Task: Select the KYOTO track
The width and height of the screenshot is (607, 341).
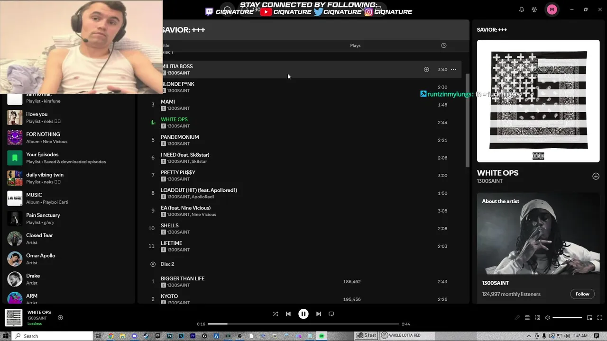Action: [x=303, y=298]
